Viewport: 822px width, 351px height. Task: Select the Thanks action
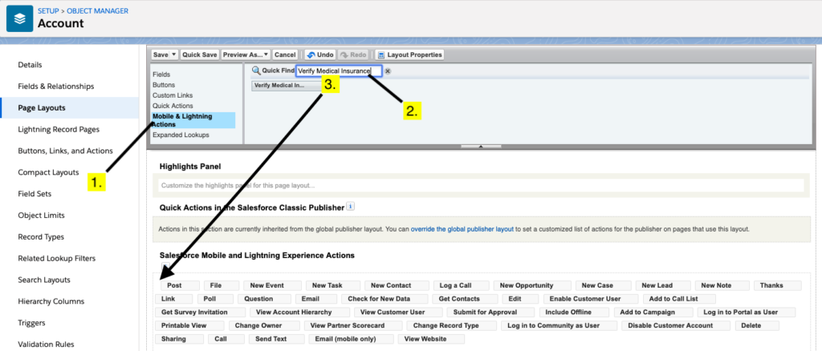777,285
